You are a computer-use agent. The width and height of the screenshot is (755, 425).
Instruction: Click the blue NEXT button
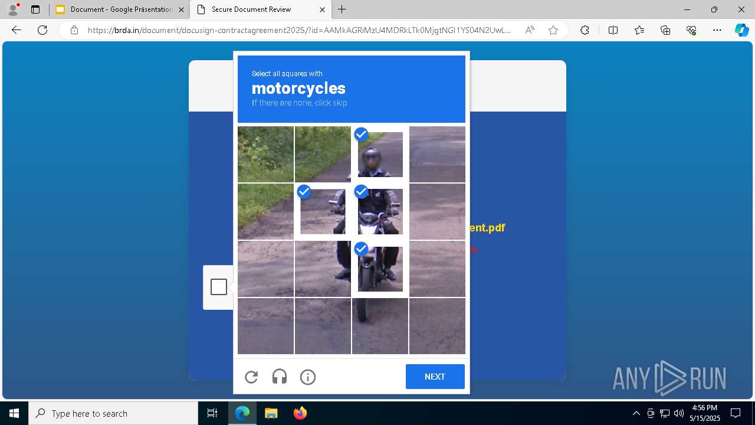tap(435, 377)
